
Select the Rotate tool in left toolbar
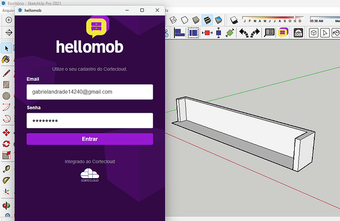6,144
